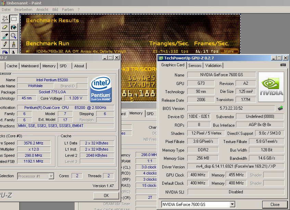This screenshot has height=210, width=290.
Task: Click the GPU-Z title bar icon
Action: click(161, 58)
